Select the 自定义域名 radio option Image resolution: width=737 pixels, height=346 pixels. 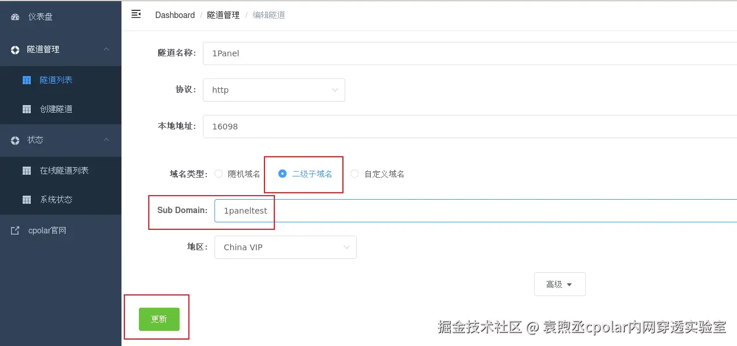tap(355, 174)
